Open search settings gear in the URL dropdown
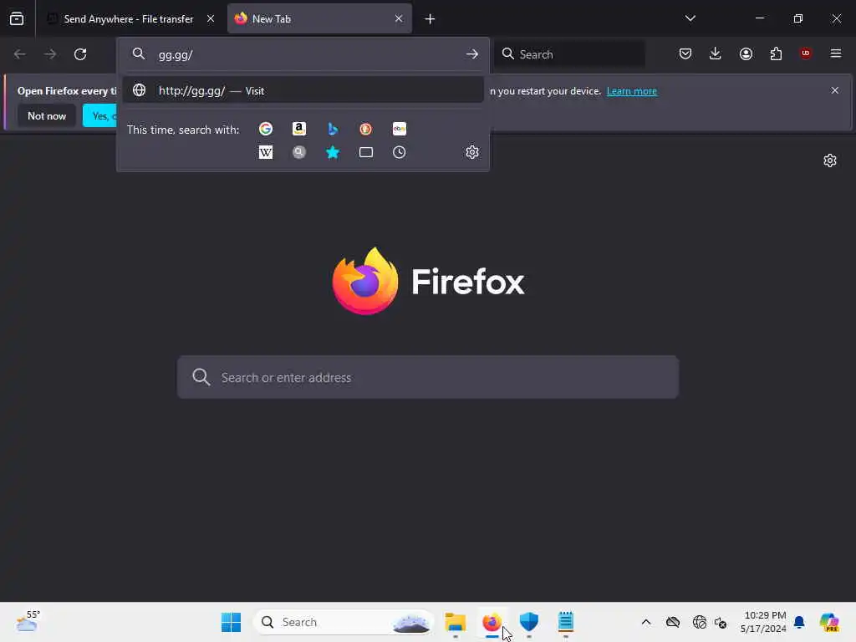 (x=472, y=152)
